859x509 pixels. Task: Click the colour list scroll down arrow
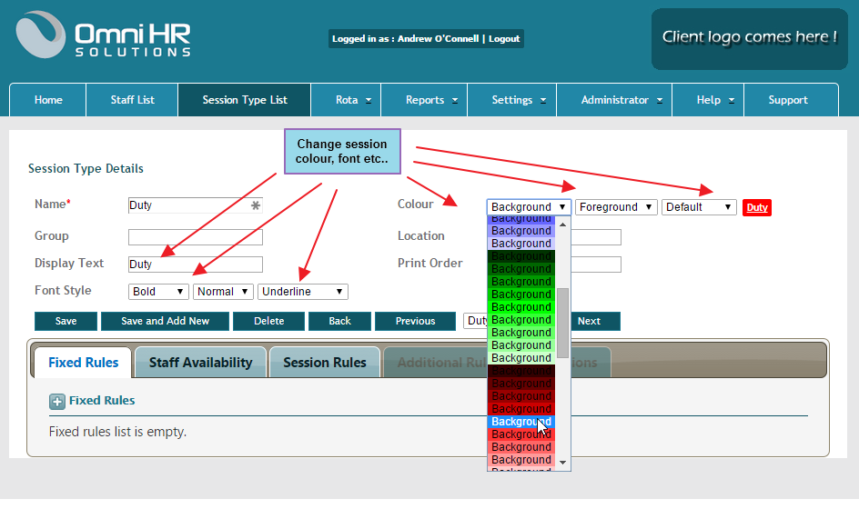point(562,463)
